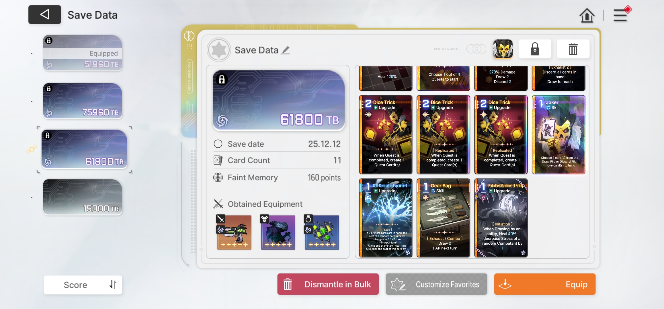Select the green weapon equipment item
This screenshot has width=664, height=309.
point(234,232)
